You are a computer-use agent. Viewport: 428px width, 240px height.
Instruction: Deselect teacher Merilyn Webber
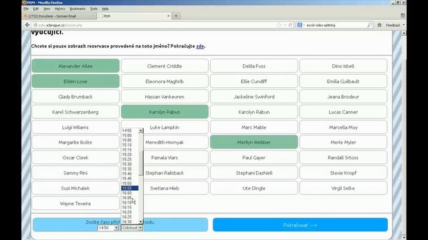click(x=254, y=142)
